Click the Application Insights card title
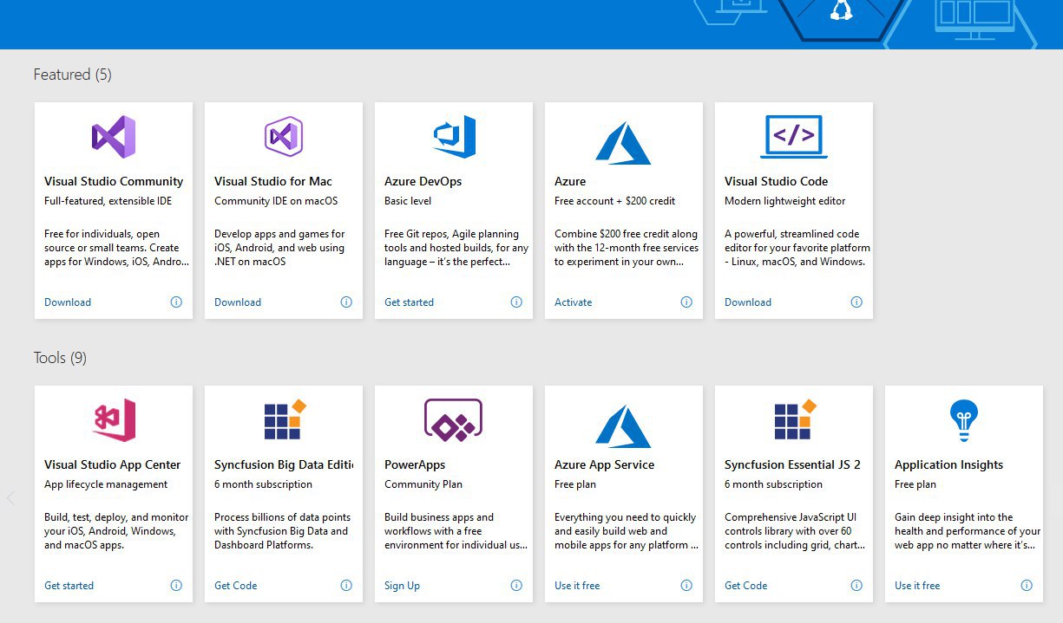This screenshot has height=623, width=1063. pyautogui.click(x=948, y=464)
